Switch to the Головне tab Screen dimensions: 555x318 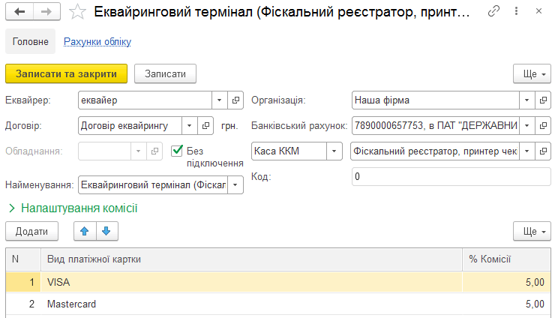tap(31, 41)
